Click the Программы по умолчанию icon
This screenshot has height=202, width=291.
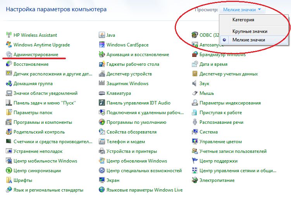[x=102, y=122]
